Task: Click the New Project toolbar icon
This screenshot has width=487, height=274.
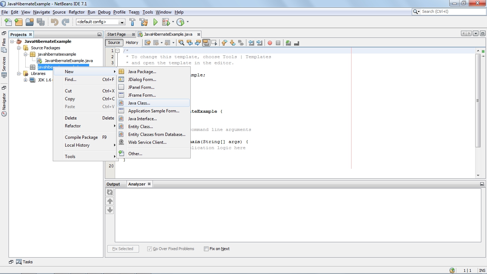Action: pos(19,22)
